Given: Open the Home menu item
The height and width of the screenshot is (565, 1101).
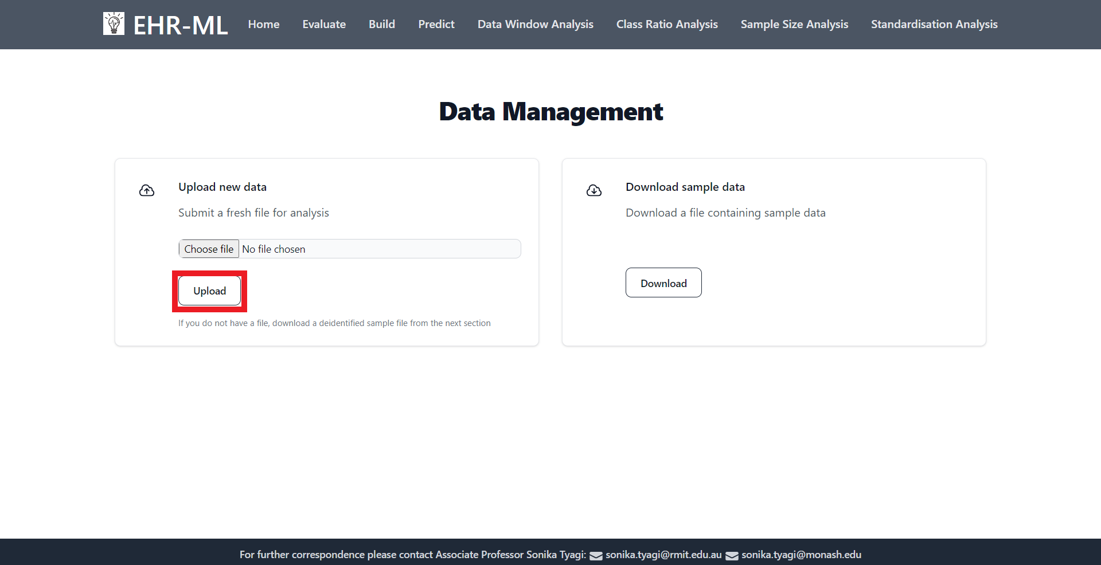Looking at the screenshot, I should (x=264, y=24).
